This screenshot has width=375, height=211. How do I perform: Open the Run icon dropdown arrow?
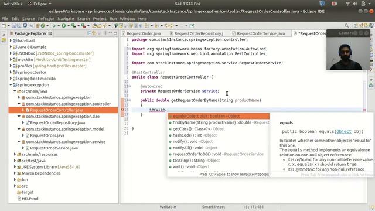click(69, 26)
